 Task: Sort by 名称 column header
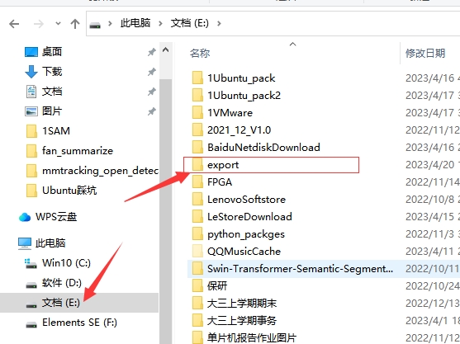(200, 53)
